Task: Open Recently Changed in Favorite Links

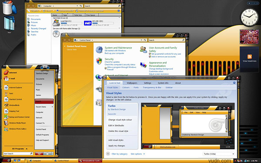Action: 38,28
